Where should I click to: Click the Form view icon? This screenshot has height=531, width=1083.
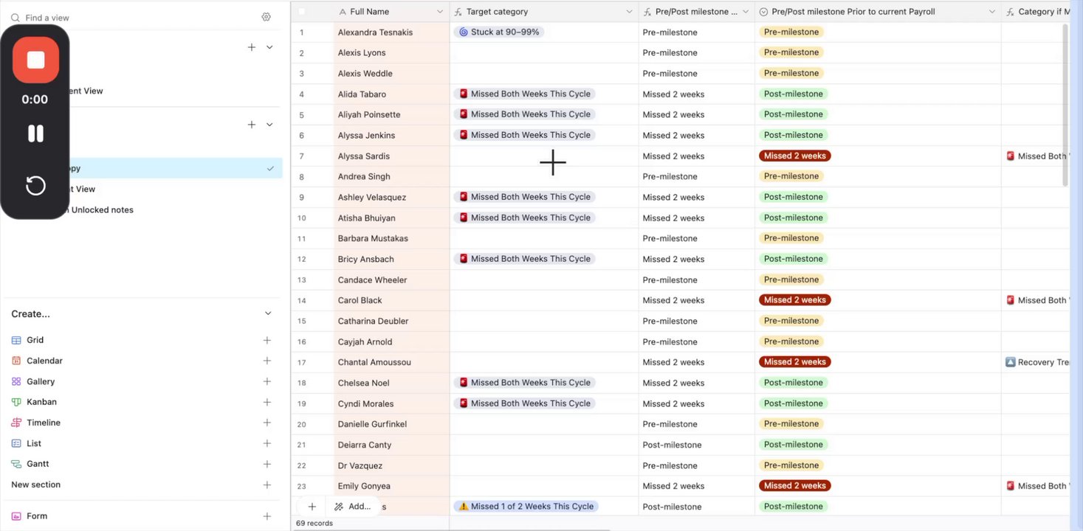pos(16,516)
